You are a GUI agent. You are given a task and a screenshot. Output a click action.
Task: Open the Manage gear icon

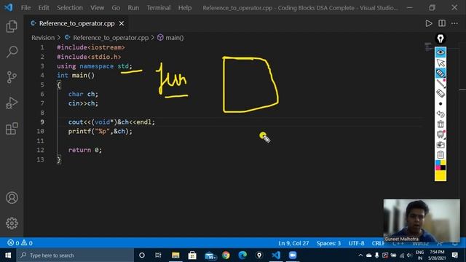[12, 223]
